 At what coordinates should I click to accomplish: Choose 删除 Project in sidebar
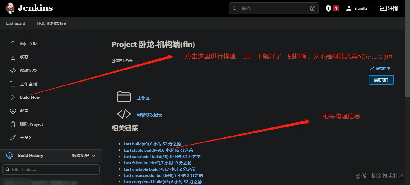(32, 124)
